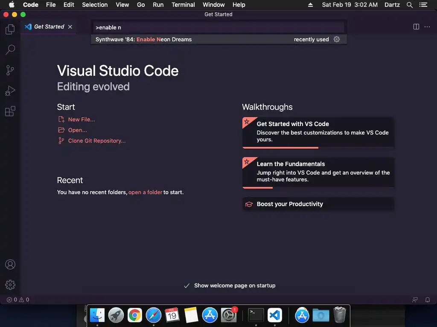This screenshot has width=437, height=327.
Task: Click Clone Git Repository... link
Action: pos(97,141)
